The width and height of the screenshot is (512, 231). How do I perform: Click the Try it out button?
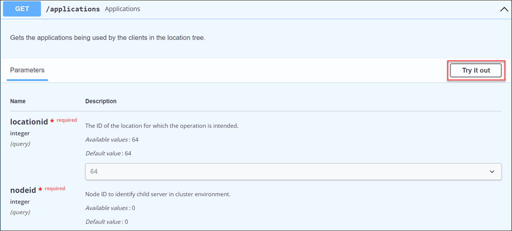point(476,71)
